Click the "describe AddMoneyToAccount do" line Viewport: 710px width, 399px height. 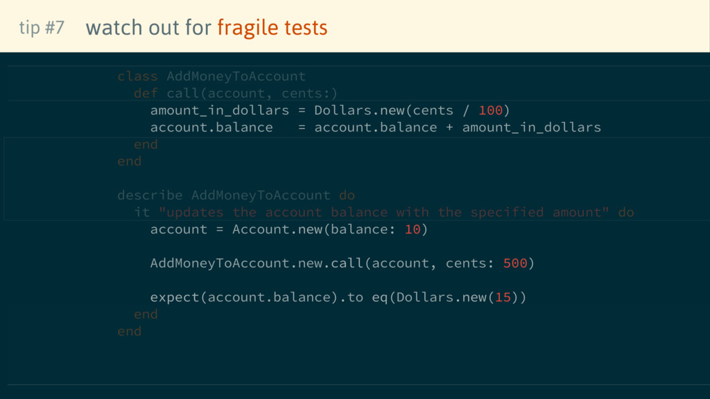236,195
